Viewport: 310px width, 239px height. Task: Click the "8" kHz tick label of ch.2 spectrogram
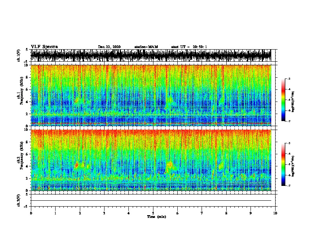tap(27, 142)
